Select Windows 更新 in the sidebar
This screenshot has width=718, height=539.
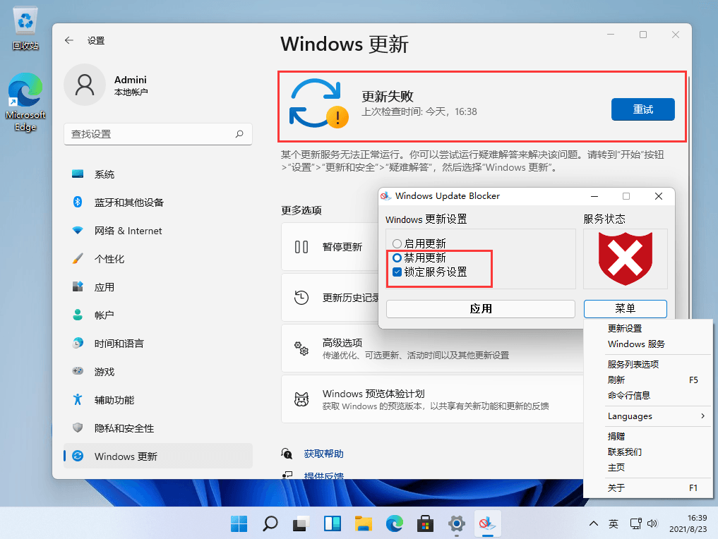click(158, 456)
